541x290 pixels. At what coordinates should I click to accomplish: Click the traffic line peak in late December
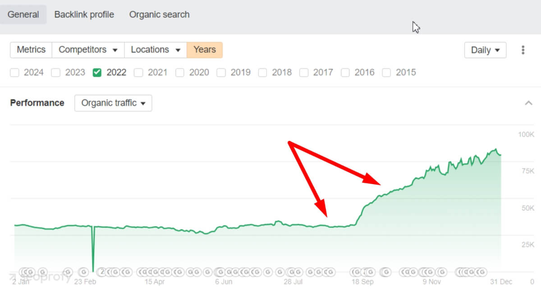[x=496, y=149]
